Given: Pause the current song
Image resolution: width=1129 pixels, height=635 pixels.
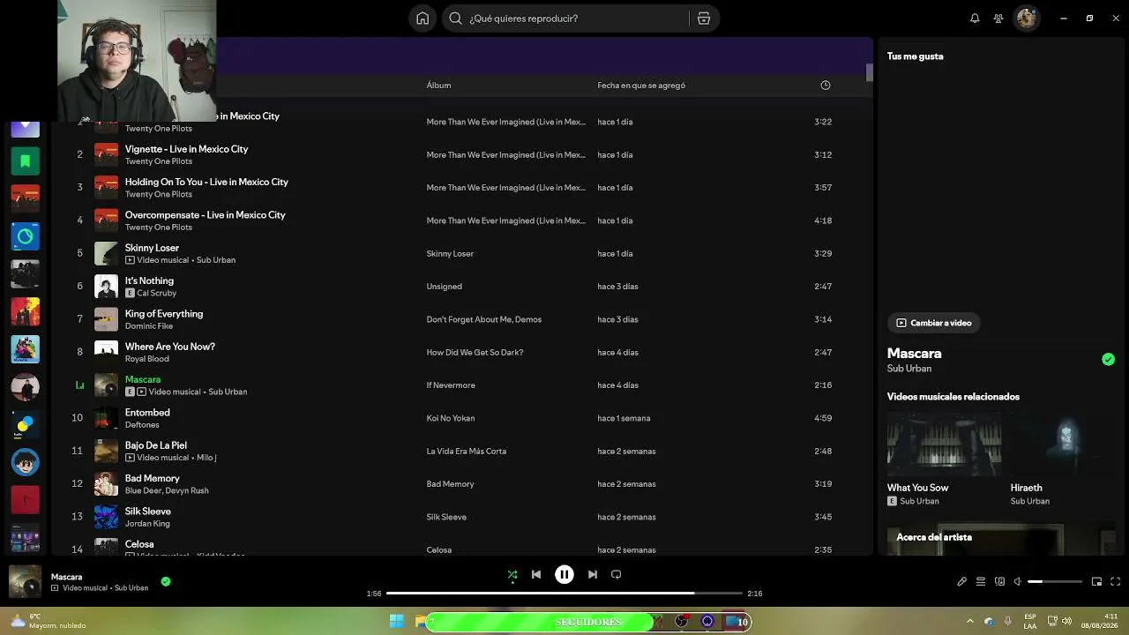Looking at the screenshot, I should [564, 574].
